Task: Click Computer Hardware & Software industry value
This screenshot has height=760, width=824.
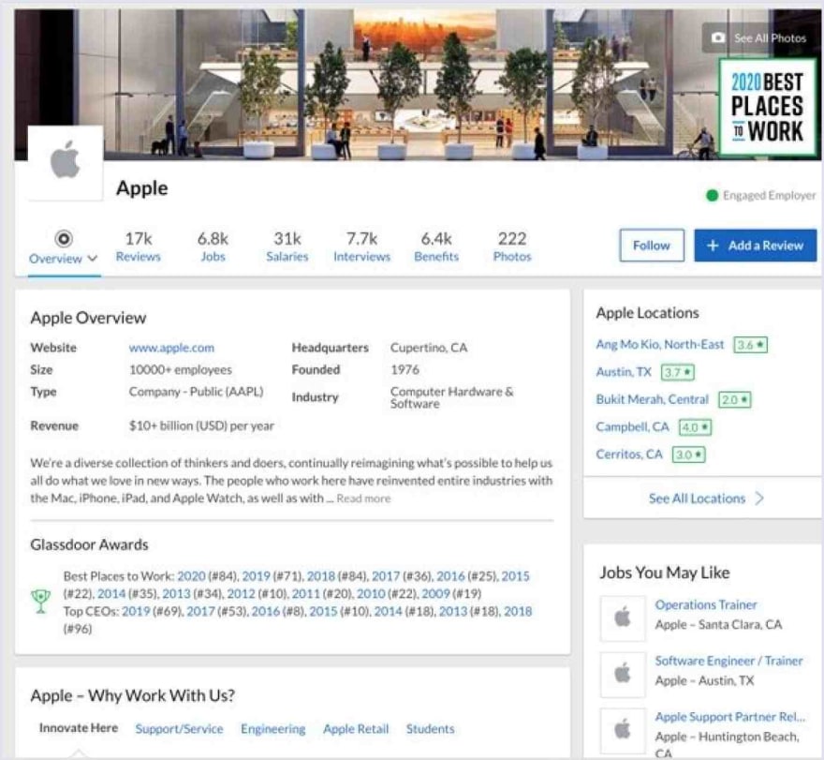Action: (452, 397)
